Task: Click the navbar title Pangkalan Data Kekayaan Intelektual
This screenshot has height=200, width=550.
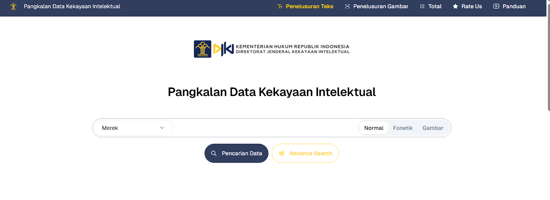Action: click(72, 7)
